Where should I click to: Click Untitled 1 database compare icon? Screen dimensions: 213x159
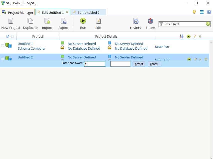[8, 45]
